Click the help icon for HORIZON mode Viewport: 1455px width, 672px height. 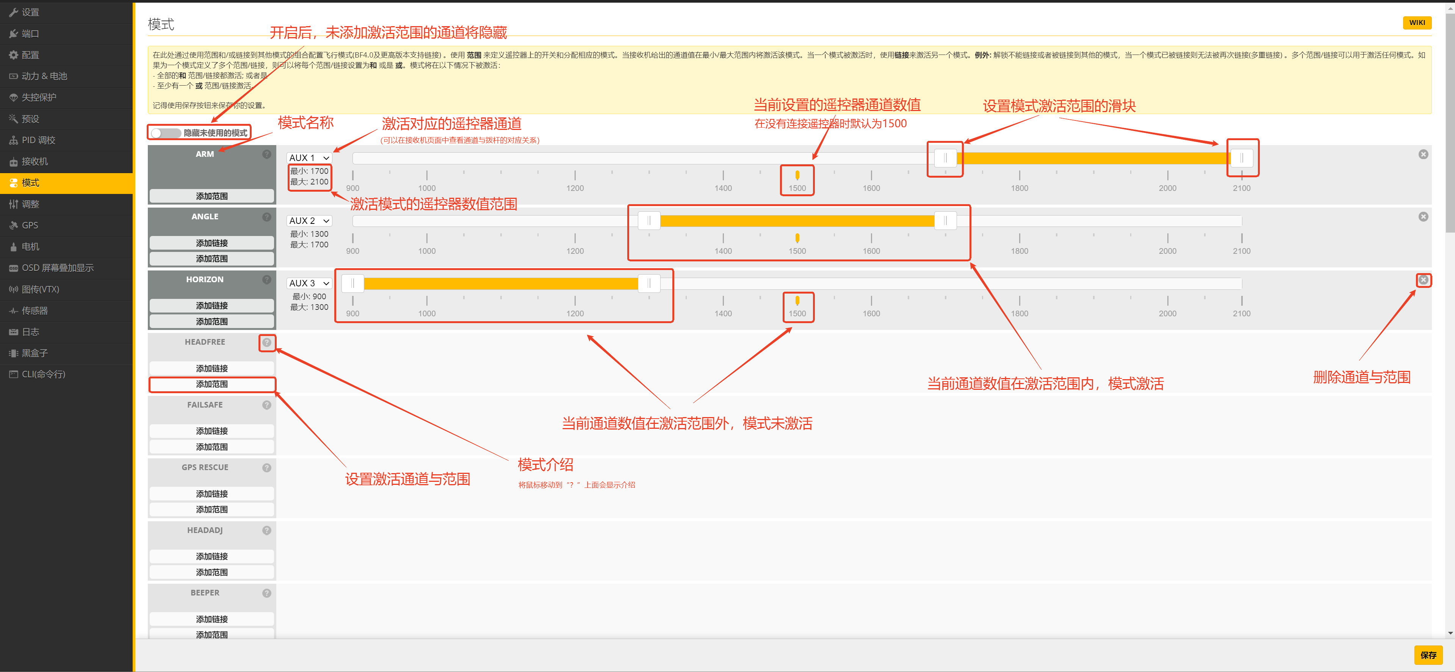point(266,280)
